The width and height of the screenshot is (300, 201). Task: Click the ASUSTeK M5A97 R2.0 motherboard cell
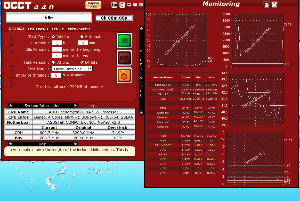[84, 122]
